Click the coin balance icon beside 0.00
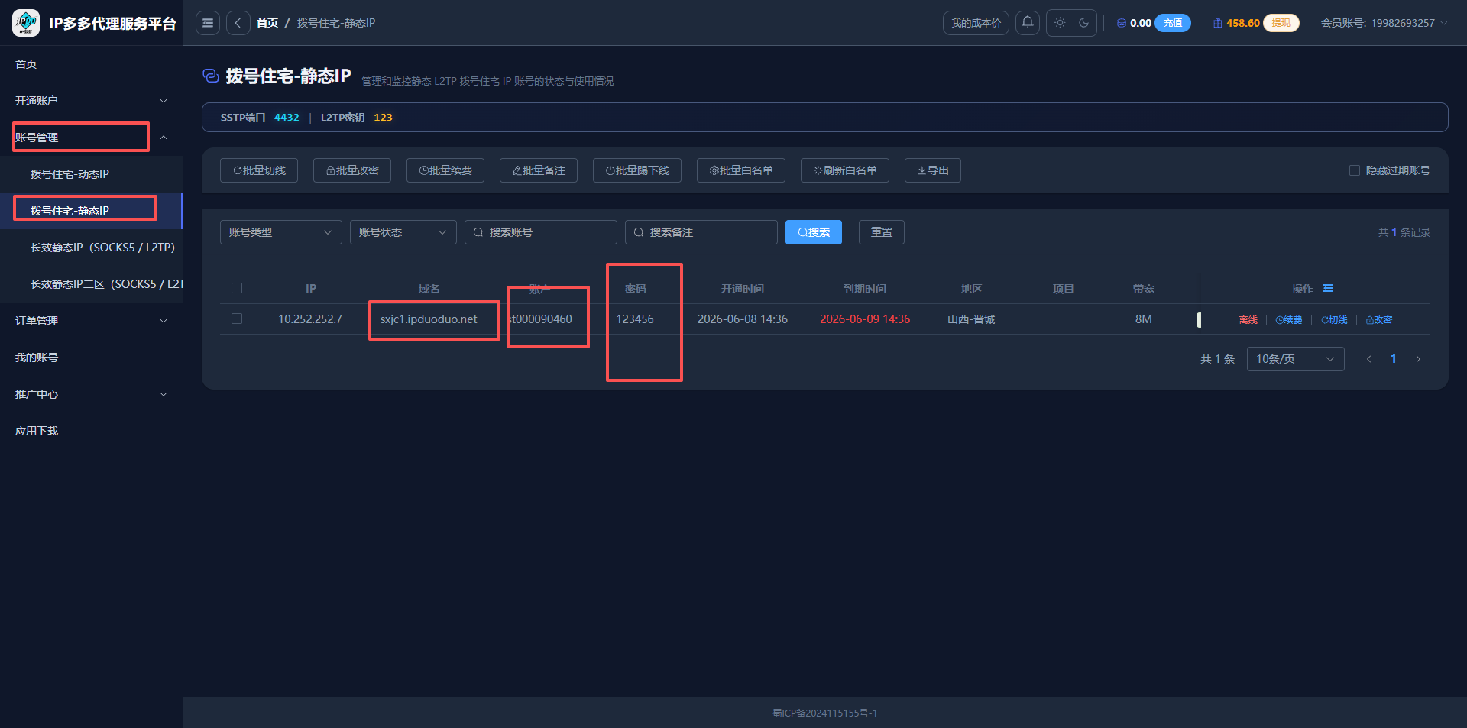 click(x=1121, y=23)
